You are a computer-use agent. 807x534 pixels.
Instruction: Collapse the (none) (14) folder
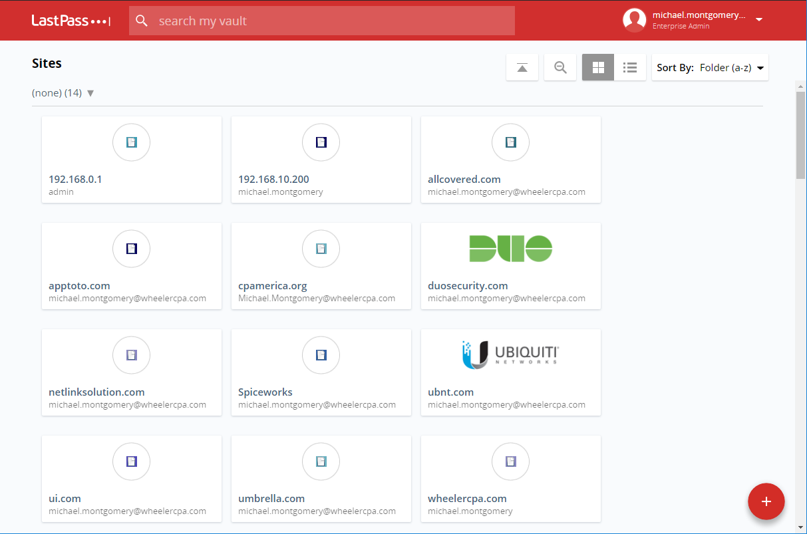pyautogui.click(x=90, y=93)
